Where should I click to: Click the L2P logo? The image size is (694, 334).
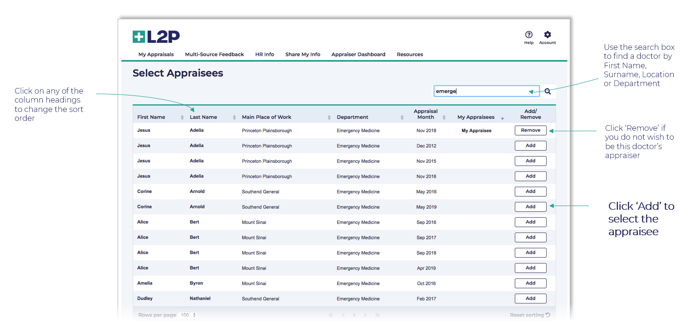(x=156, y=37)
